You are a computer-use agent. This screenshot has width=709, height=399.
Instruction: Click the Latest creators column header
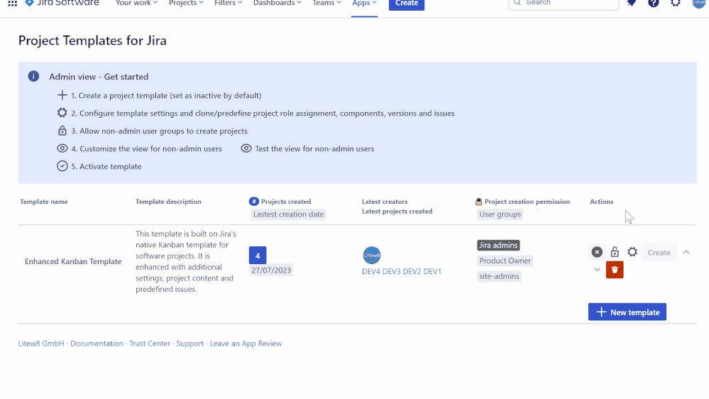click(385, 202)
